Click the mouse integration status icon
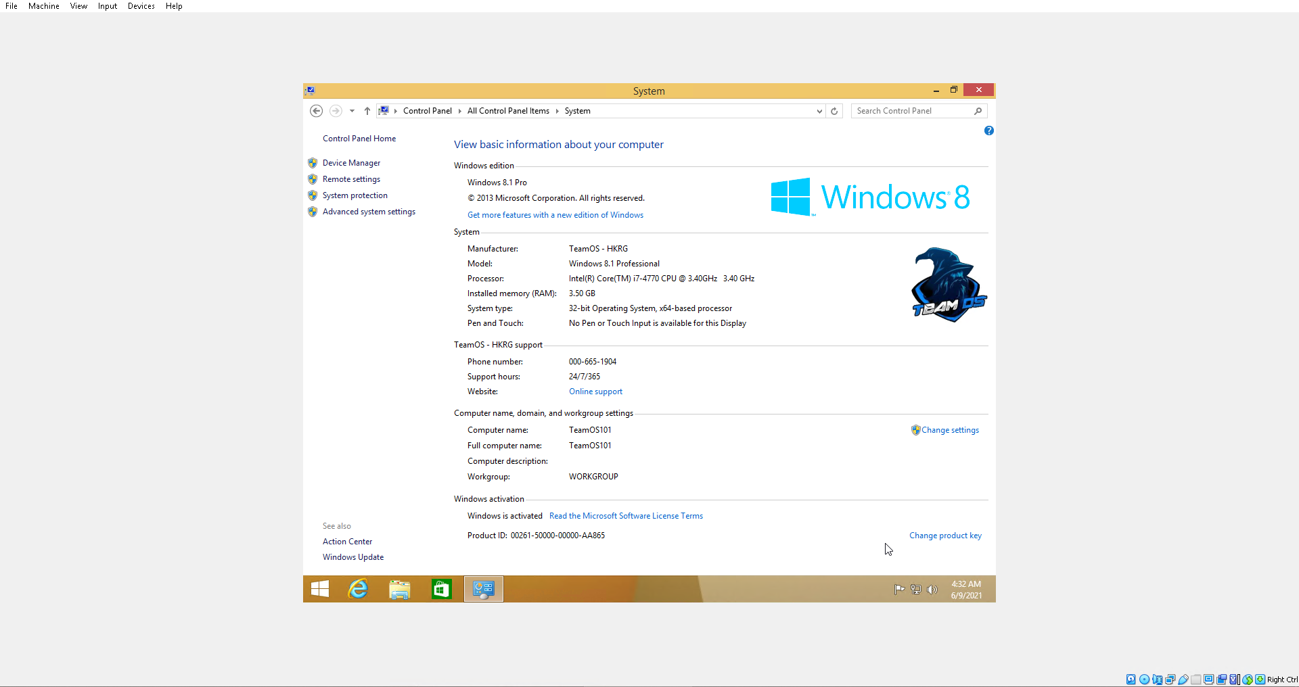 tap(1247, 680)
